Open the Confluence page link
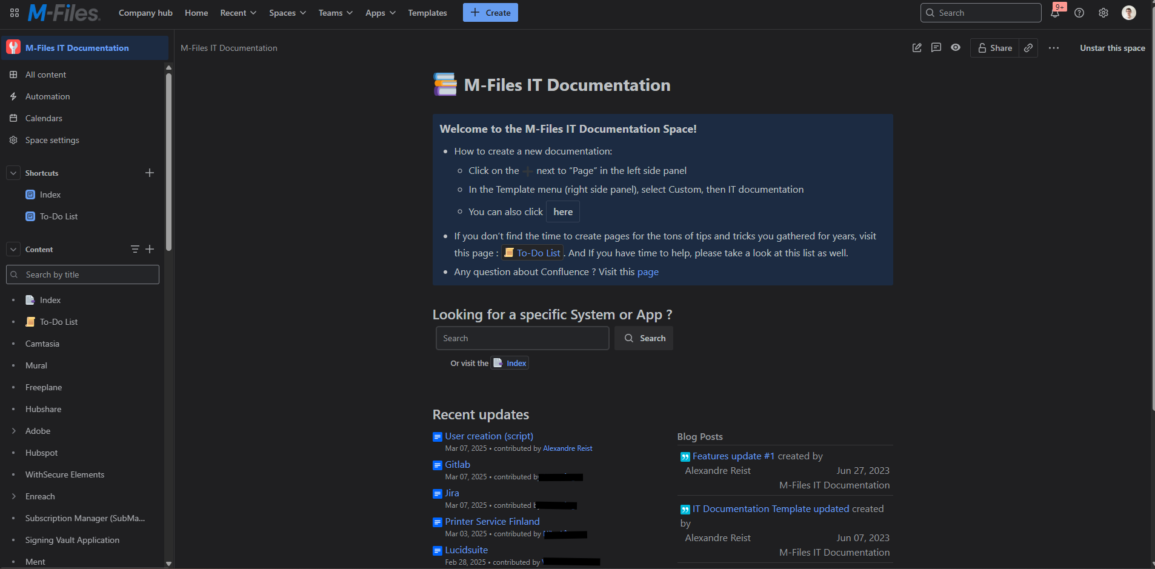This screenshot has height=569, width=1155. (648, 272)
